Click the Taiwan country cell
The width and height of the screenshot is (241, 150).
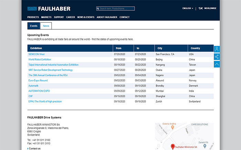point(192,65)
